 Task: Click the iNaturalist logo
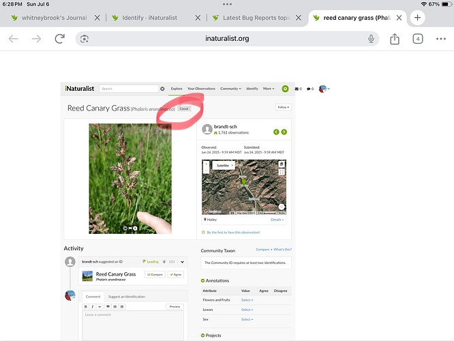pyautogui.click(x=79, y=89)
